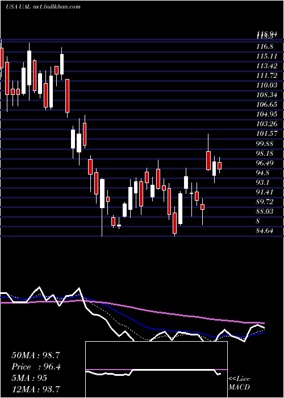
Task: Click the last red candlestick on the chart
Action: click(220, 166)
